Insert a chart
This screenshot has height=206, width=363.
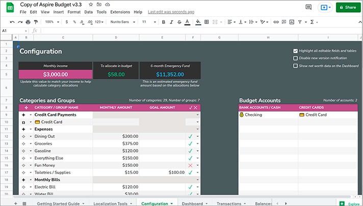[x=292, y=22]
